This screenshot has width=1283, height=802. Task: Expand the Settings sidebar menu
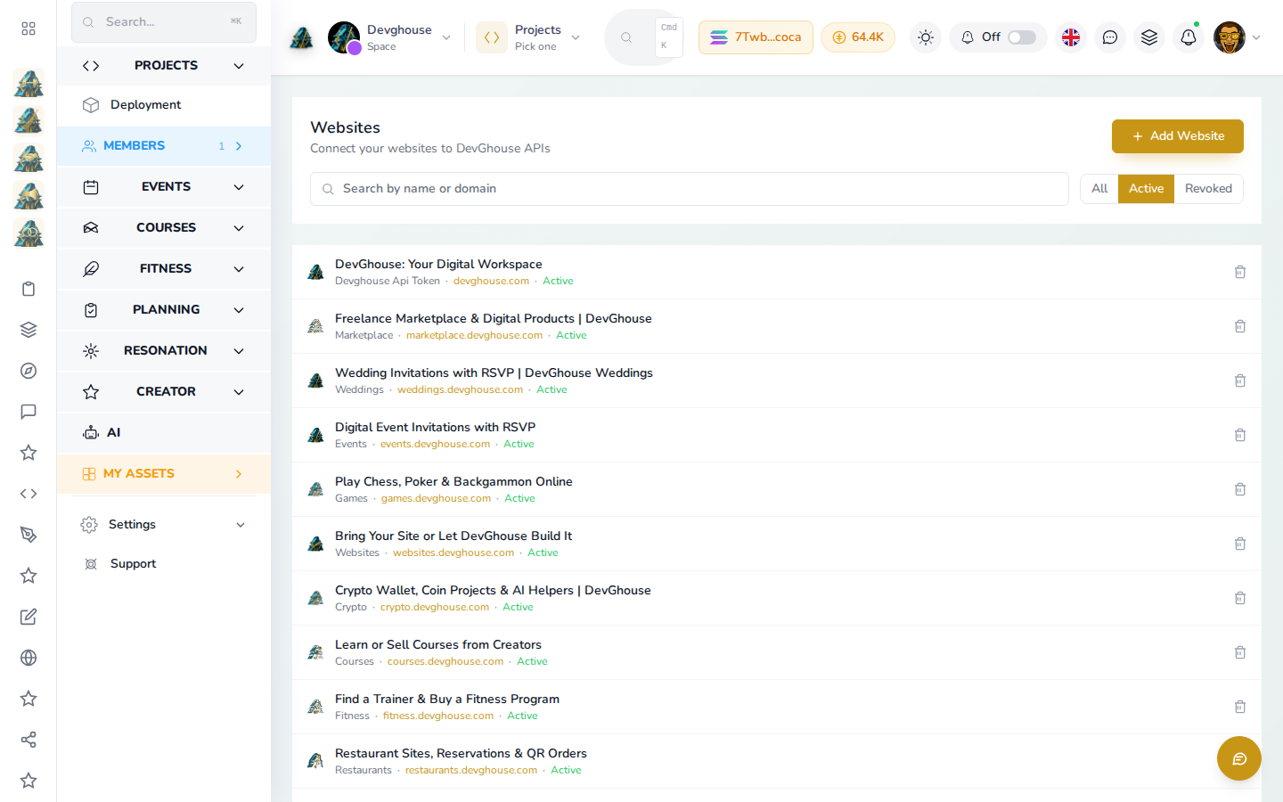click(x=164, y=525)
